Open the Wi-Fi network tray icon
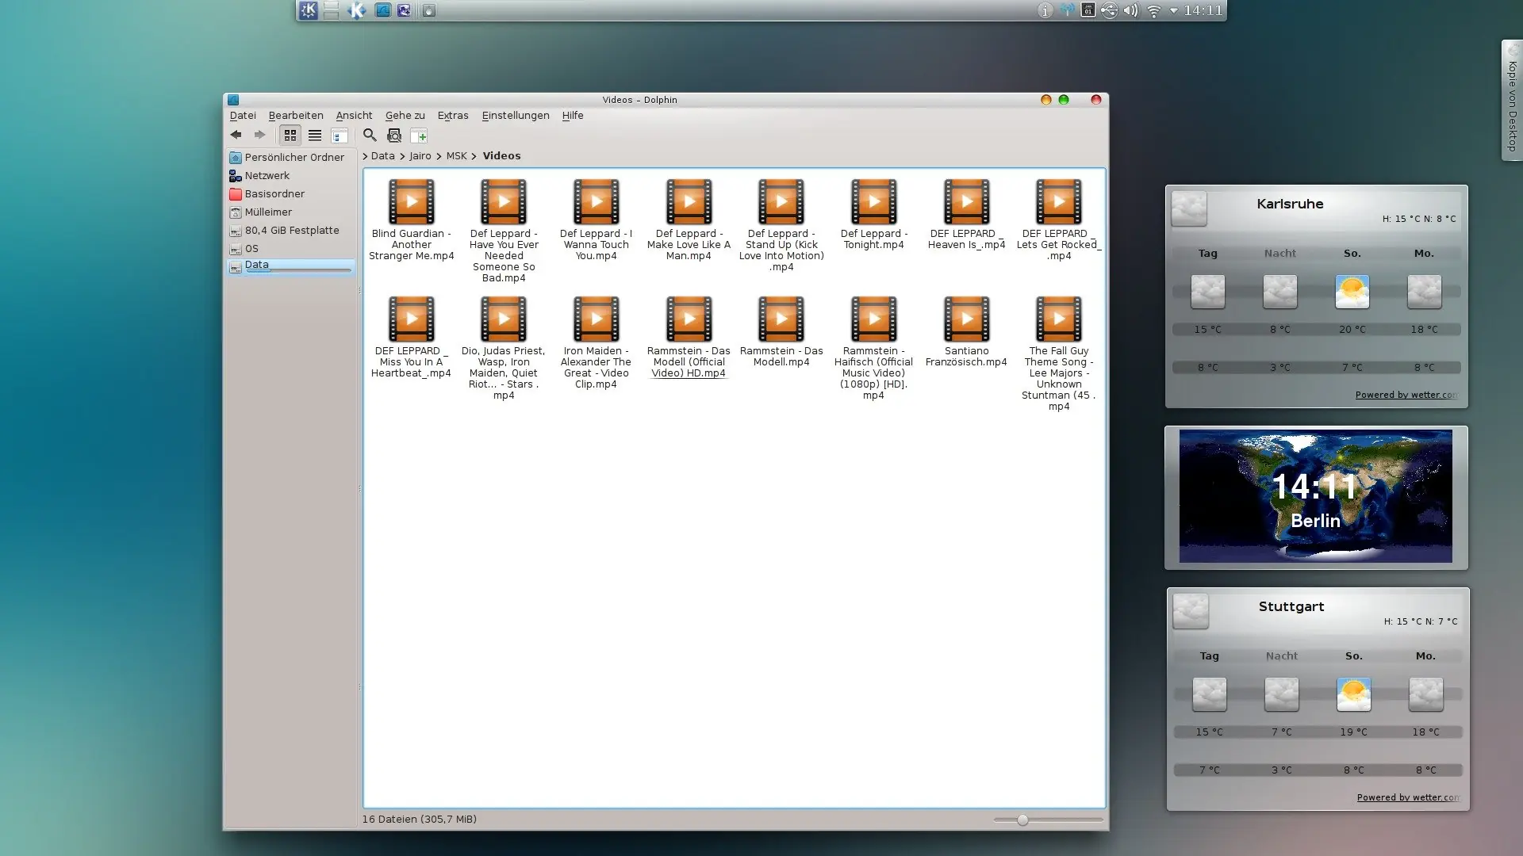The height and width of the screenshot is (856, 1523). [1154, 10]
